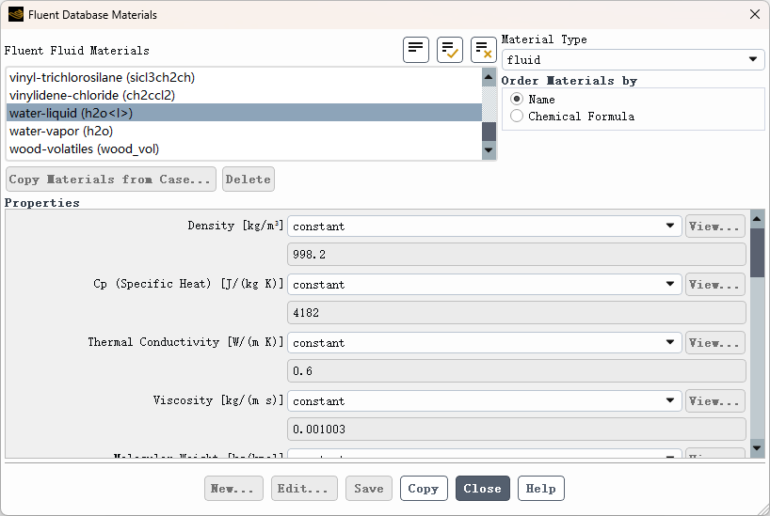Screen dimensions: 770x516
Task: Open the Cp Specific Heat method dropdown
Action: (x=484, y=285)
